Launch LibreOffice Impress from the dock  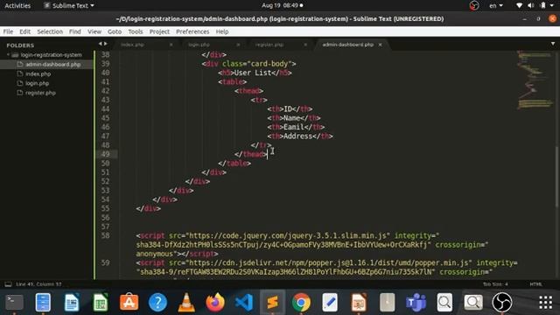tap(359, 303)
